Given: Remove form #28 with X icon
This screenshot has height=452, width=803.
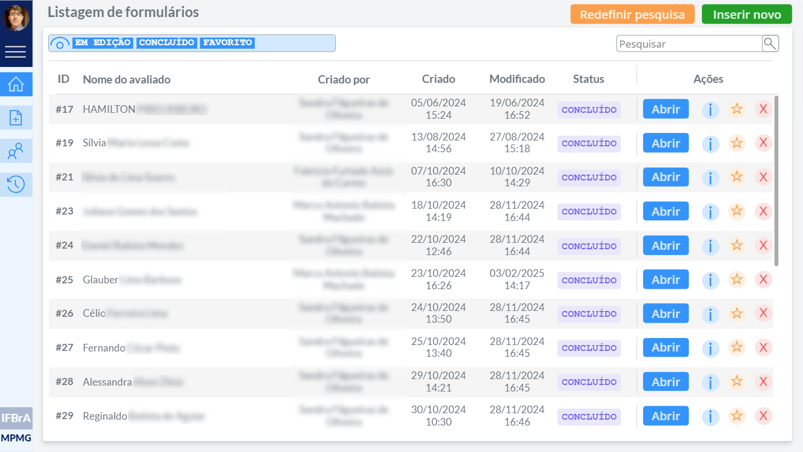Looking at the screenshot, I should tap(763, 381).
